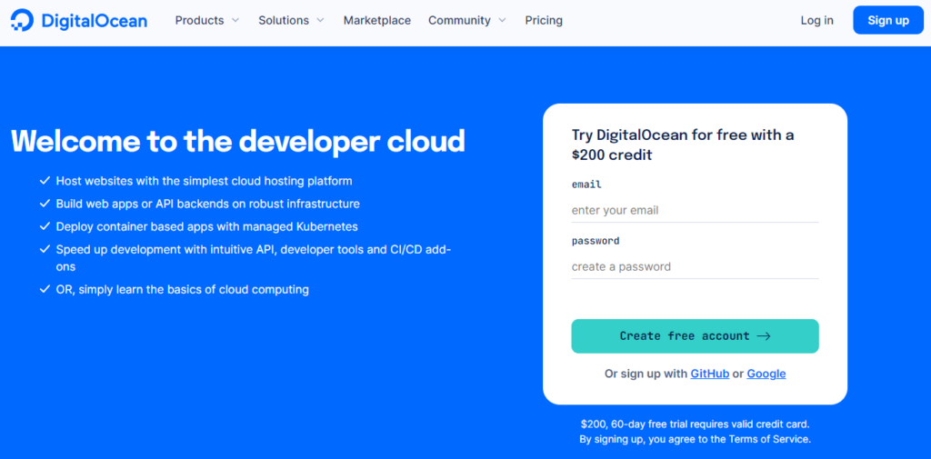The width and height of the screenshot is (931, 459).
Task: Click arrow icon in Create free account button
Action: 764,336
